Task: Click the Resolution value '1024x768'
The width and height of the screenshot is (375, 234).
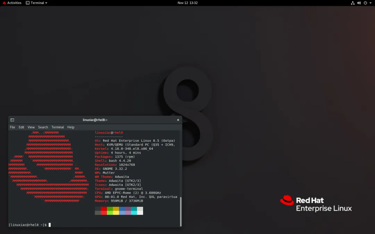Action: (127, 165)
